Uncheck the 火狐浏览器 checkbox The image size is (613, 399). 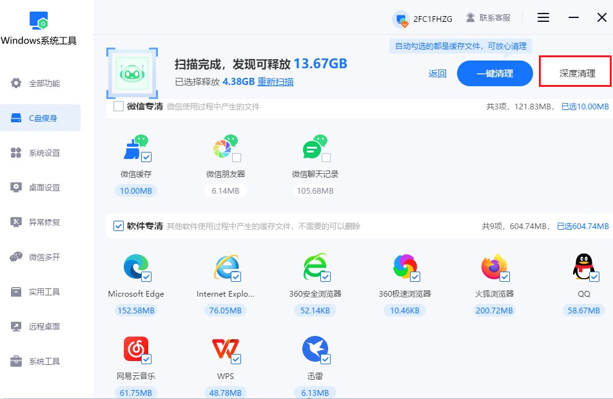pos(505,277)
